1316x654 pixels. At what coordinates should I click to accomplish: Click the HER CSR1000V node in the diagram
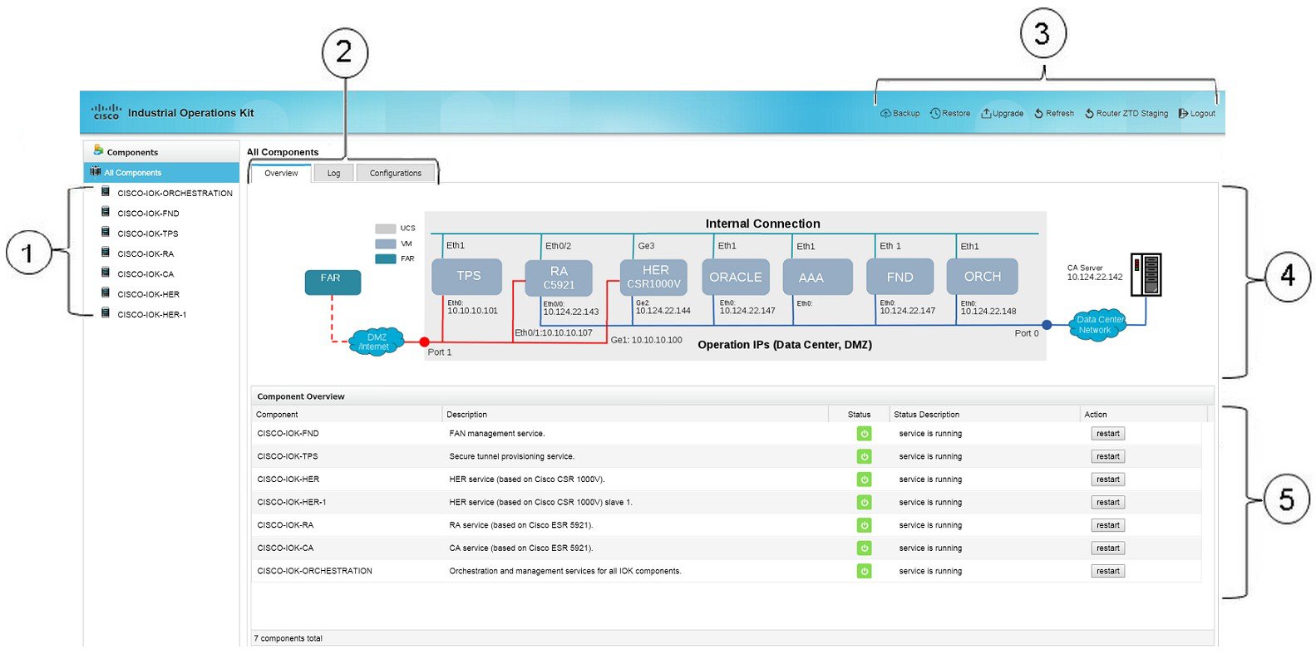pyautogui.click(x=654, y=277)
